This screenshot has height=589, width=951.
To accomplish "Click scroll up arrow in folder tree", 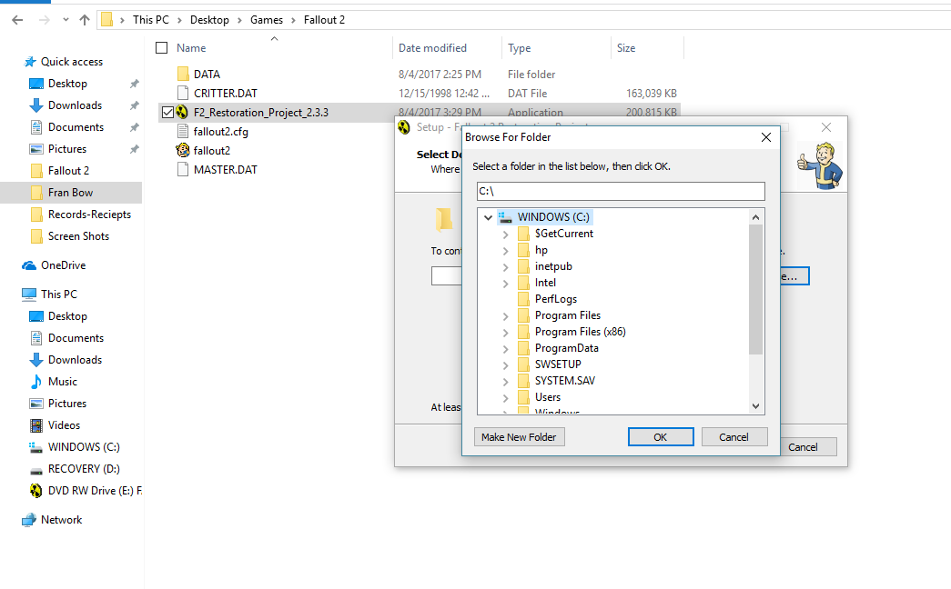I will 755,217.
